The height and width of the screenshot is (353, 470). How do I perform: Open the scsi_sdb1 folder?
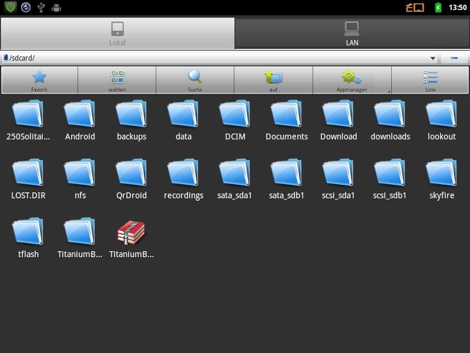click(390, 179)
